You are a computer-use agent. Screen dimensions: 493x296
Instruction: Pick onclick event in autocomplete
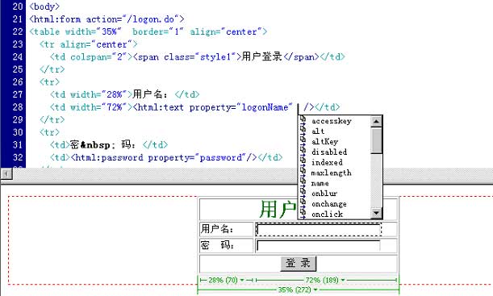pos(327,214)
